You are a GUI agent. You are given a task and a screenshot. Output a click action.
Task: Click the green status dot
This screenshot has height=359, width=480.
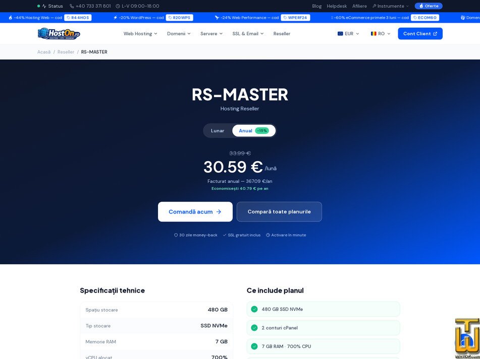click(x=38, y=6)
